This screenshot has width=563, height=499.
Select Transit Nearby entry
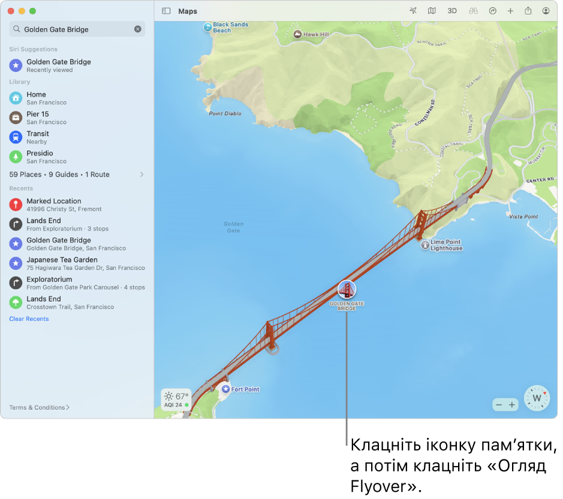77,137
